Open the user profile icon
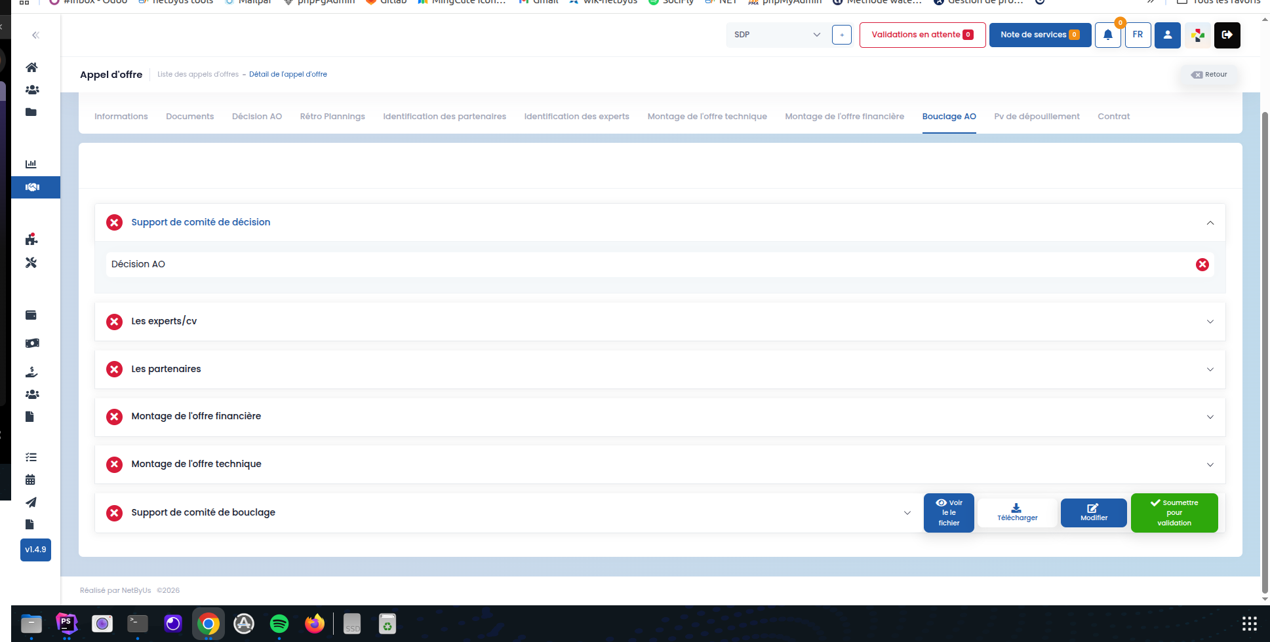1270x642 pixels. click(x=1167, y=35)
